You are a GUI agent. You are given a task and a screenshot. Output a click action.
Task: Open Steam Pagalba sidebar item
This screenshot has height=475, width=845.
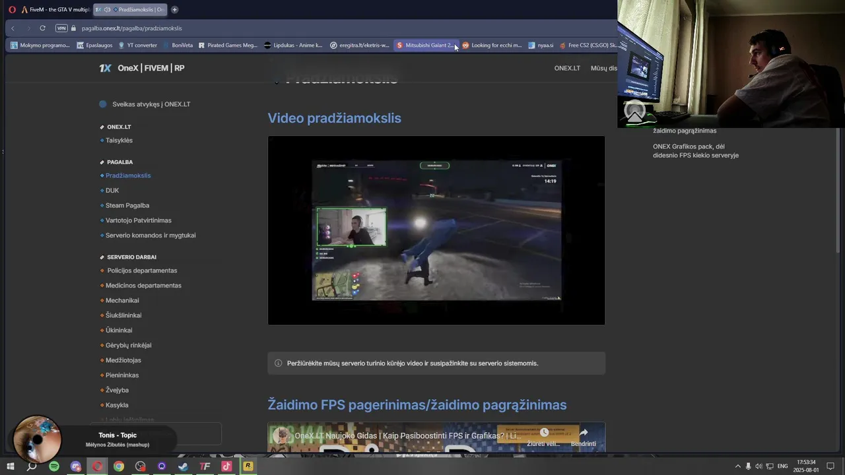coord(127,205)
